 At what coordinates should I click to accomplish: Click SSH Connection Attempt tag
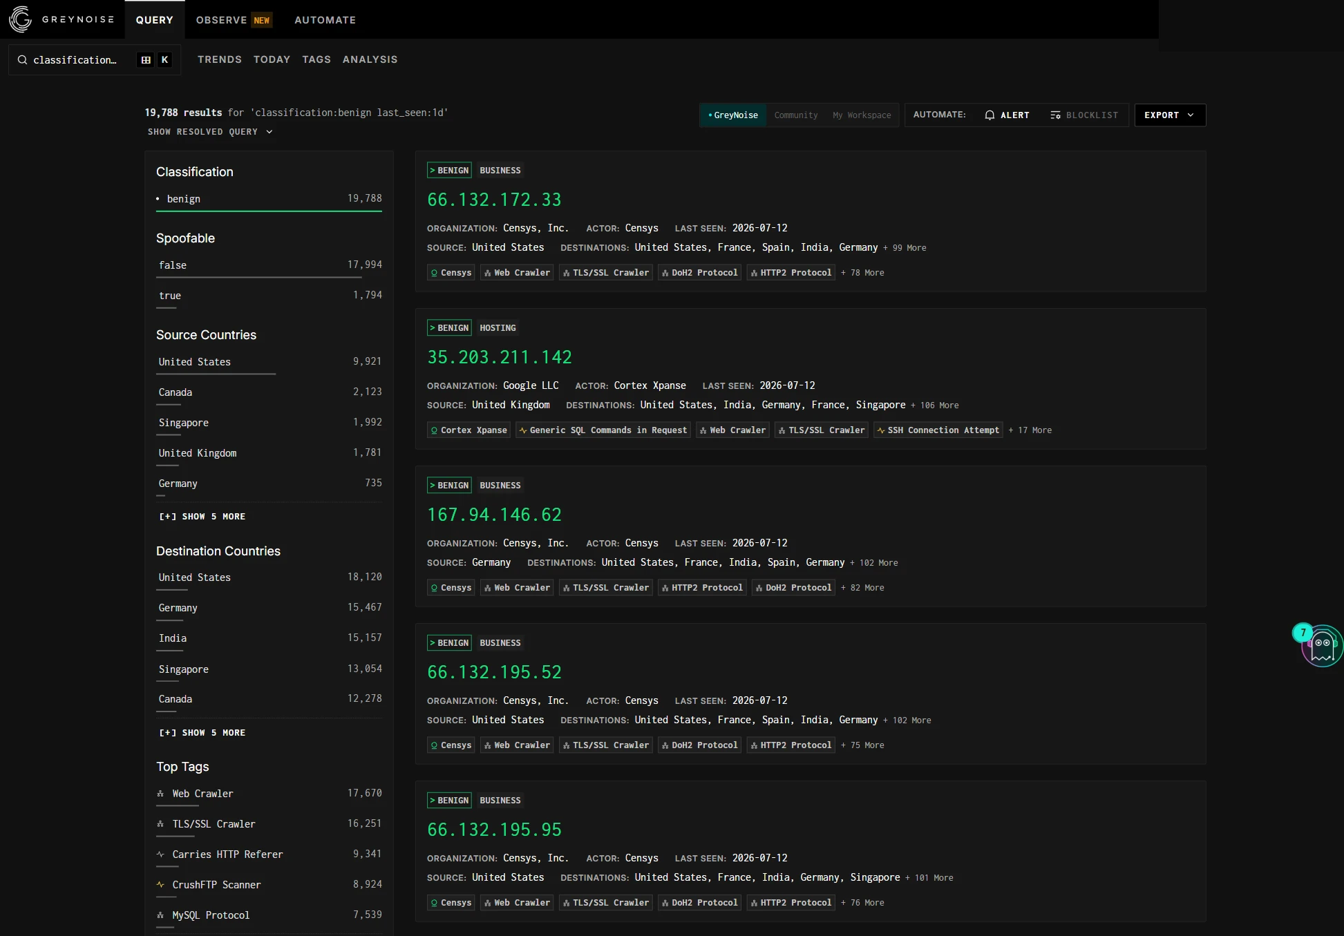pos(938,430)
